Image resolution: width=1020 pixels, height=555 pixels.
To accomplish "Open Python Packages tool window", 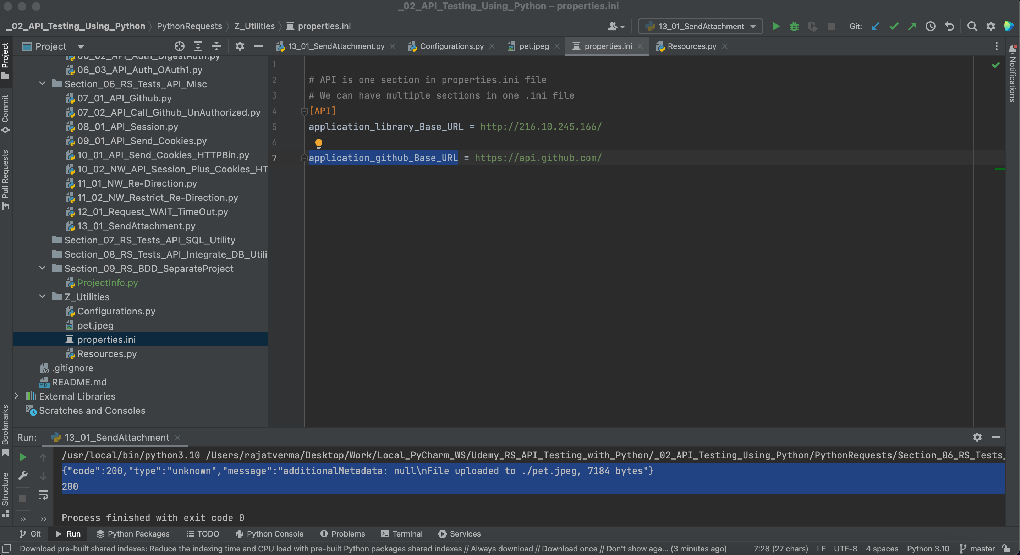I will (133, 534).
